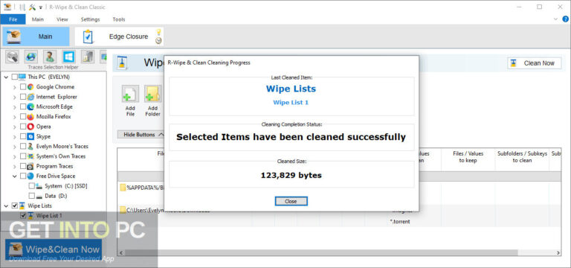This screenshot has height=268, width=571.
Task: Click the Hide Buttons toggle bar
Action: 141,135
